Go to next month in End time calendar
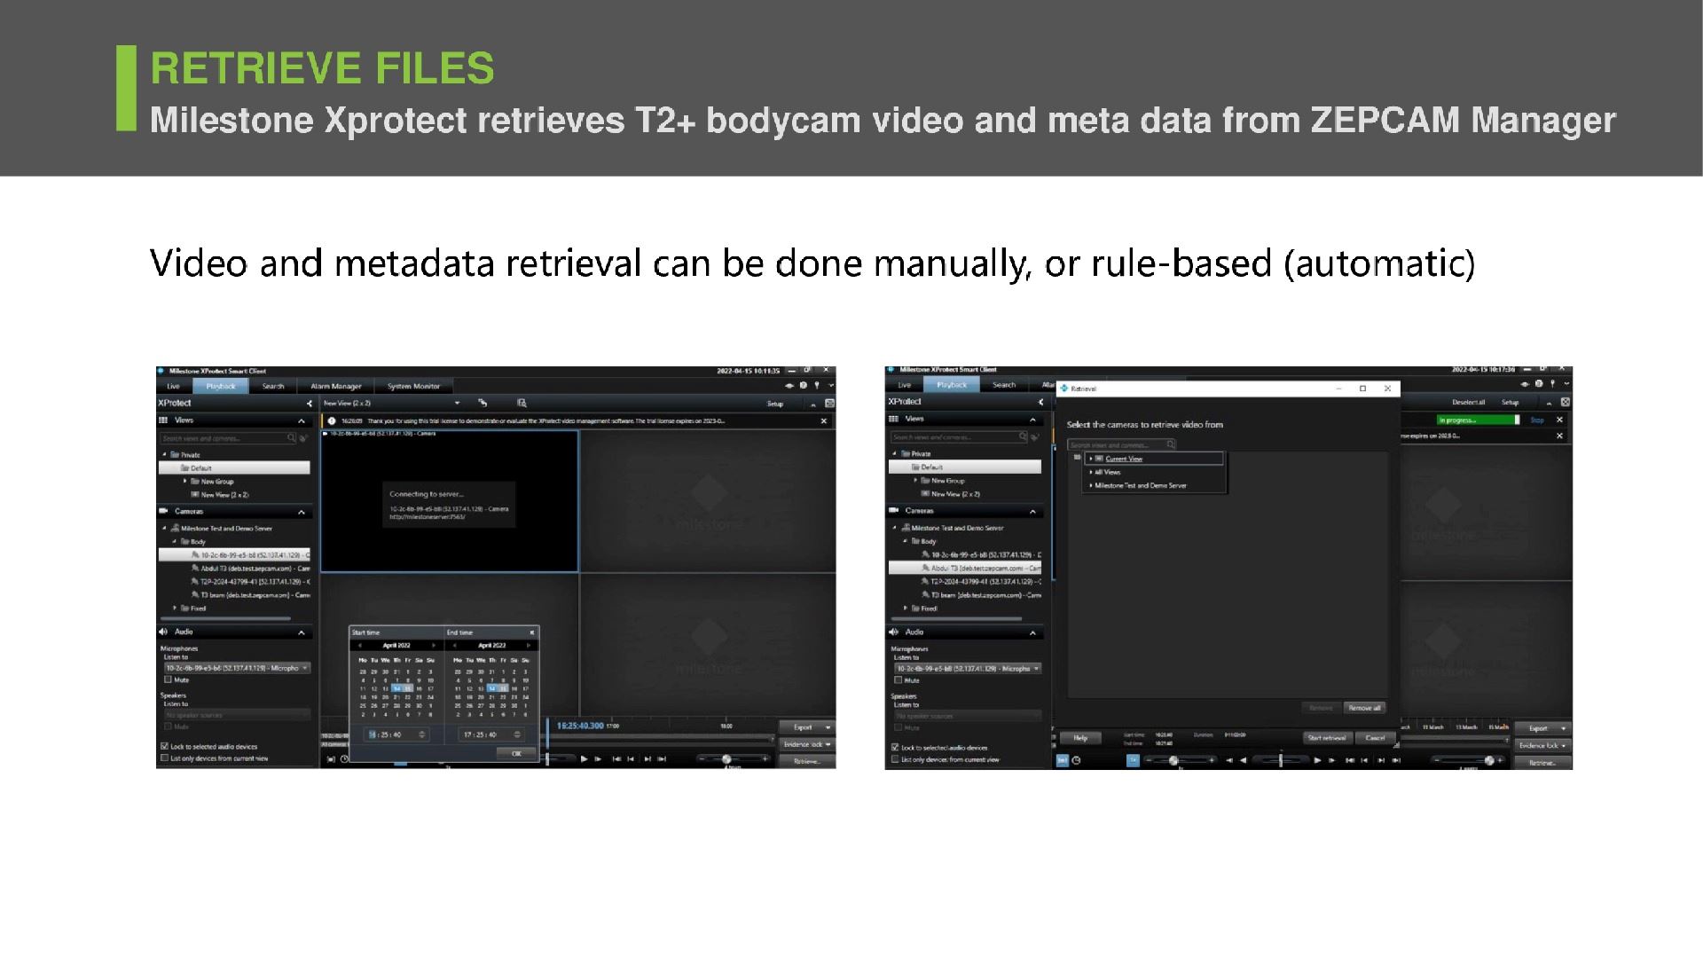The image size is (1703, 958). pyautogui.click(x=529, y=646)
